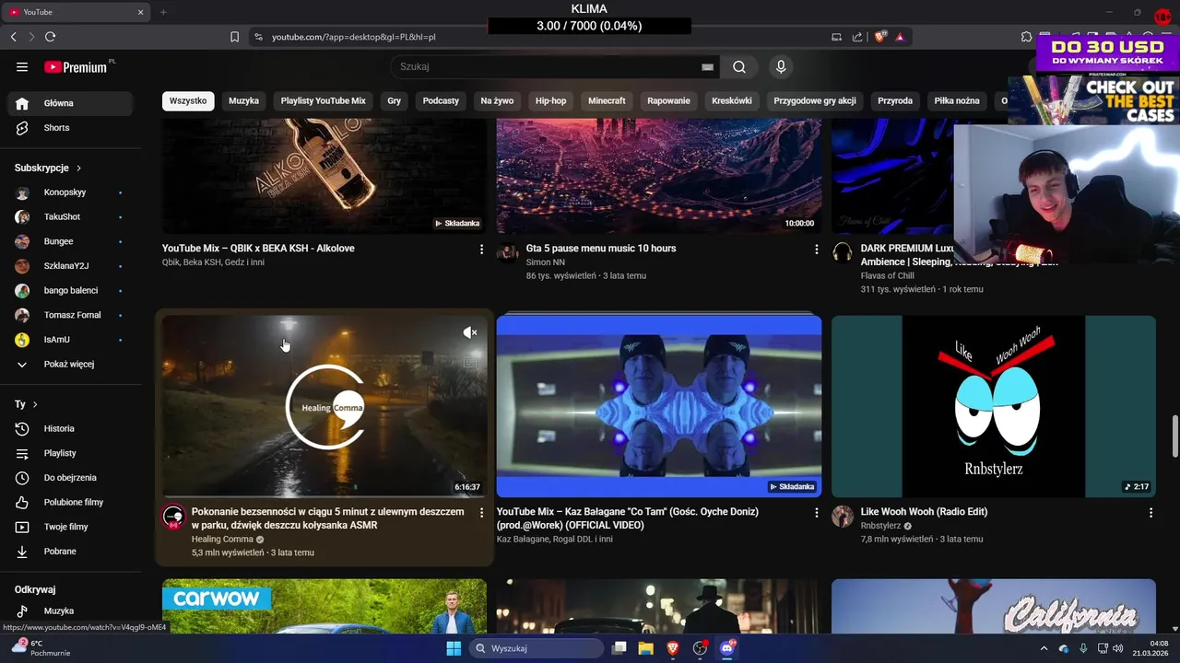Screen dimensions: 1180x663
Task: Select the Muzyka filter chip
Action: (244, 100)
